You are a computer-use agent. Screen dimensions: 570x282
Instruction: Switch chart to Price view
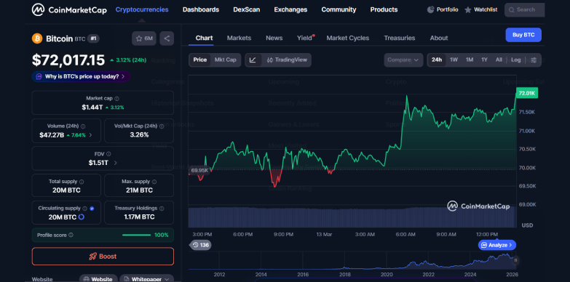pos(200,60)
